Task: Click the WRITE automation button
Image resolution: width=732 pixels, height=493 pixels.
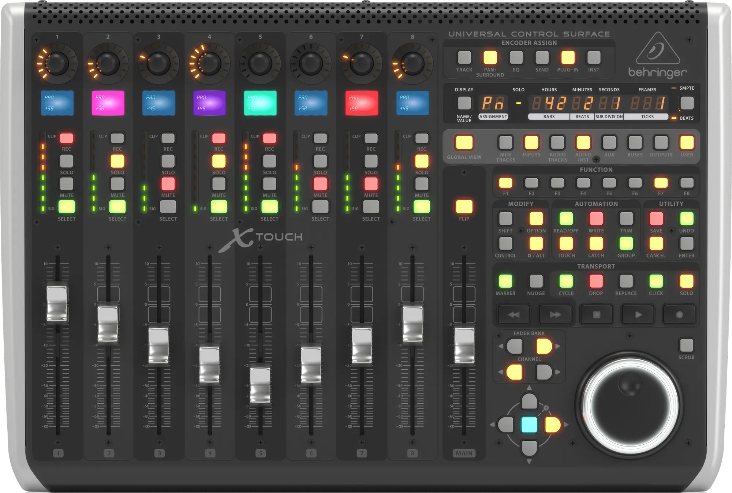Action: coord(596,219)
